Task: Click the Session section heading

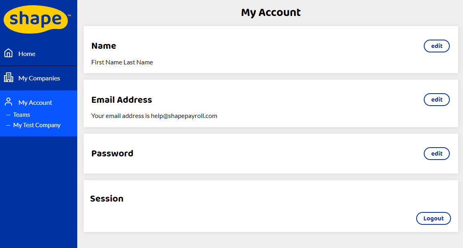Action: 106,199
